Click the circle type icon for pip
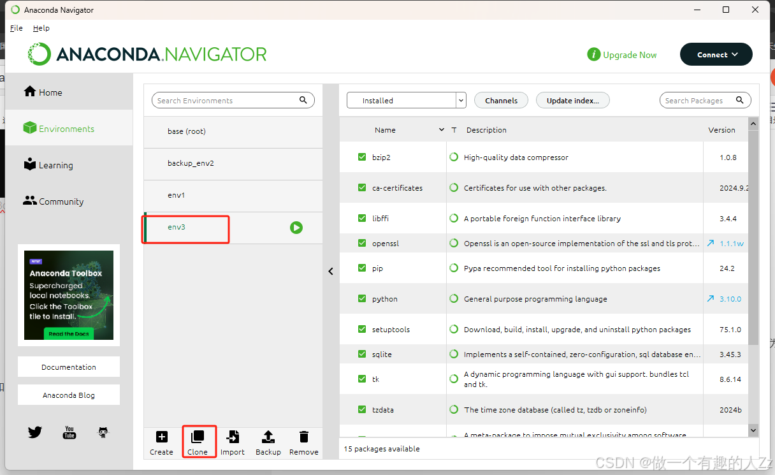Screen dimensions: 775x475 [x=454, y=268]
